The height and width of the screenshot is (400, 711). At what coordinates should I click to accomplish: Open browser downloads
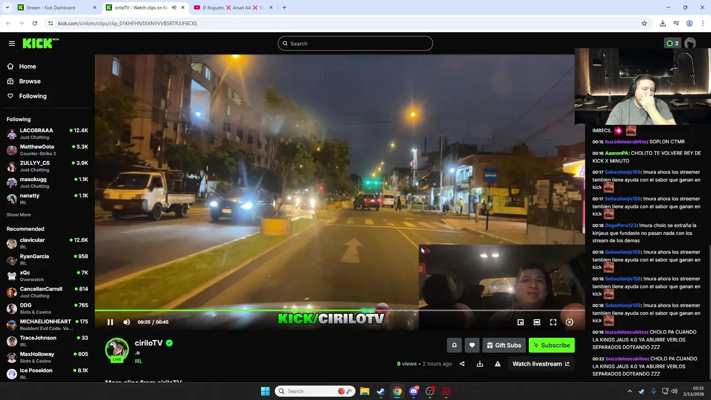(x=663, y=23)
